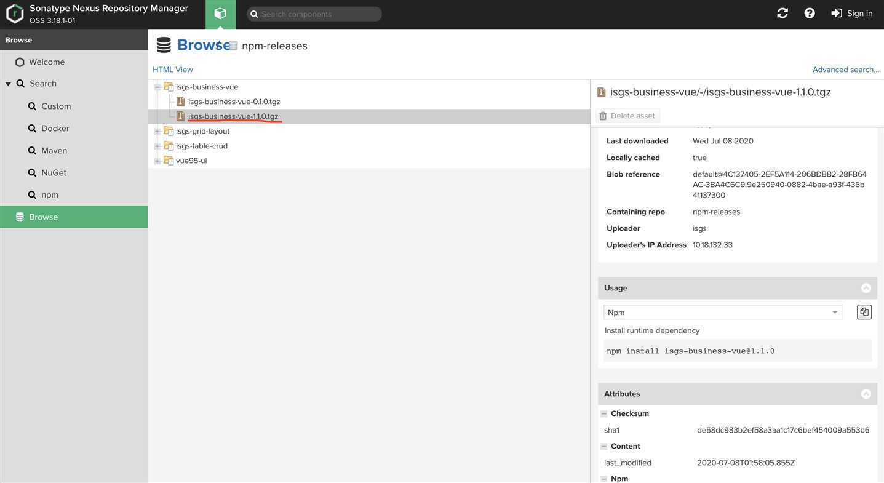Collapse the Search section in sidebar

[x=8, y=84]
